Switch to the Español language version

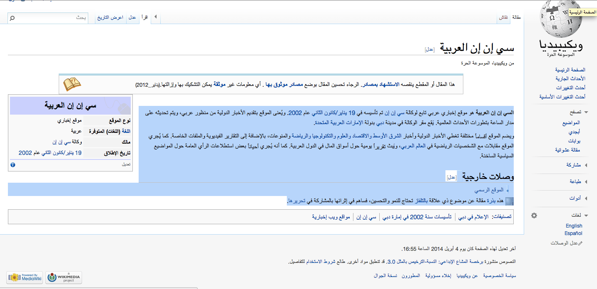[574, 233]
